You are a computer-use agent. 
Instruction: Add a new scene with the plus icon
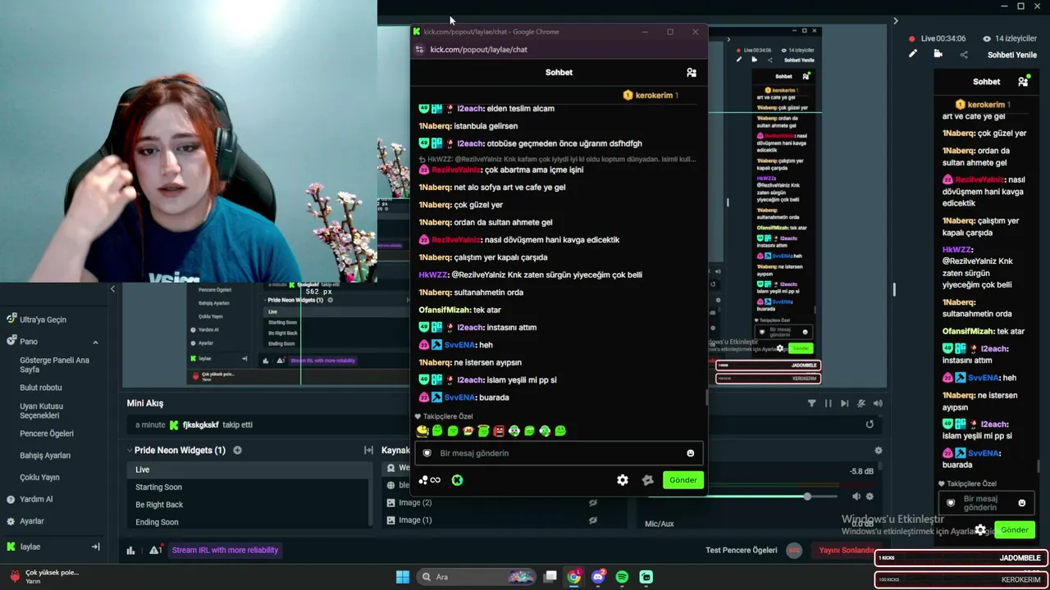click(237, 450)
